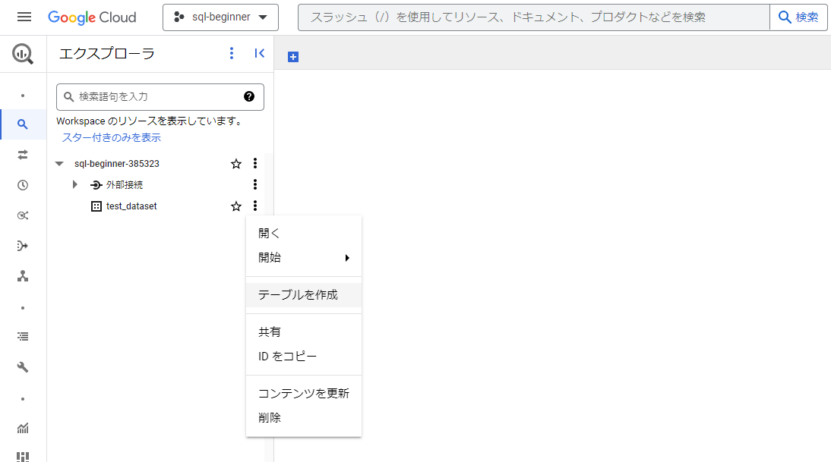Screen dimensions: 831x462
Task: Collapse the sql-beginner-385323 project tree
Action: (x=59, y=164)
